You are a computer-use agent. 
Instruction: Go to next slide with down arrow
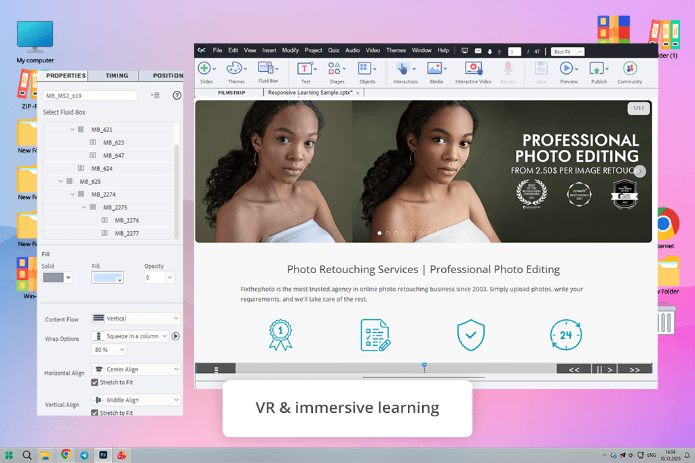[490, 52]
